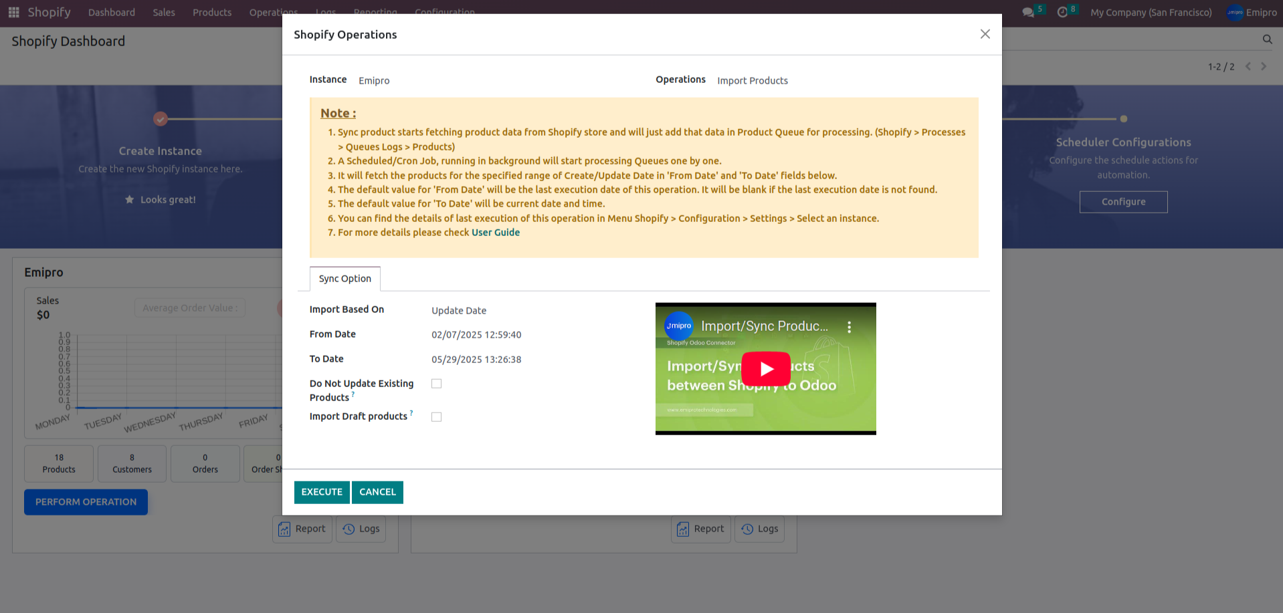Image resolution: width=1283 pixels, height=613 pixels.
Task: Toggle Do Not Update Existing Products checkbox
Action: (436, 384)
